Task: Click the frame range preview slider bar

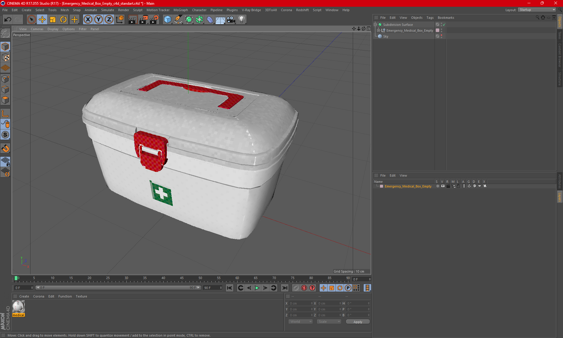Action: 118,288
